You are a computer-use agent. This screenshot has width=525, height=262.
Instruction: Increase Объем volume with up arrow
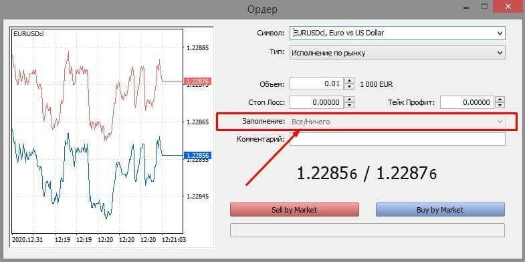pos(350,81)
